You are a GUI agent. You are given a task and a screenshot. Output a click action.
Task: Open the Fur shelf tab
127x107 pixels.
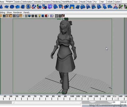click(95, 2)
